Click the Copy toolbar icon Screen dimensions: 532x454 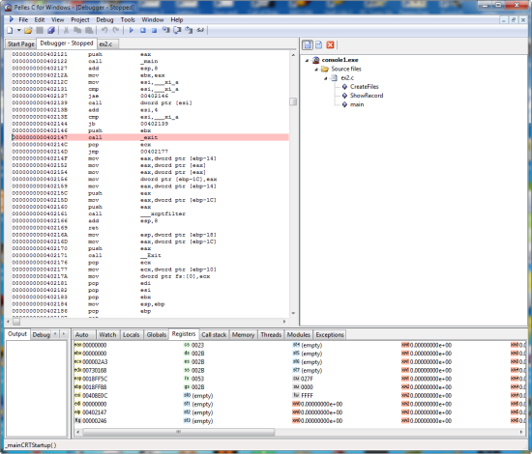(77, 31)
